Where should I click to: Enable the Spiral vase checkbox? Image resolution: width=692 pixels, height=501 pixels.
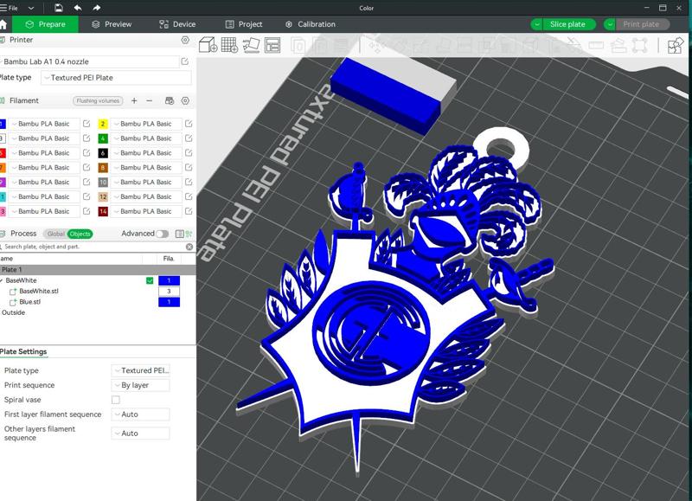pos(118,399)
